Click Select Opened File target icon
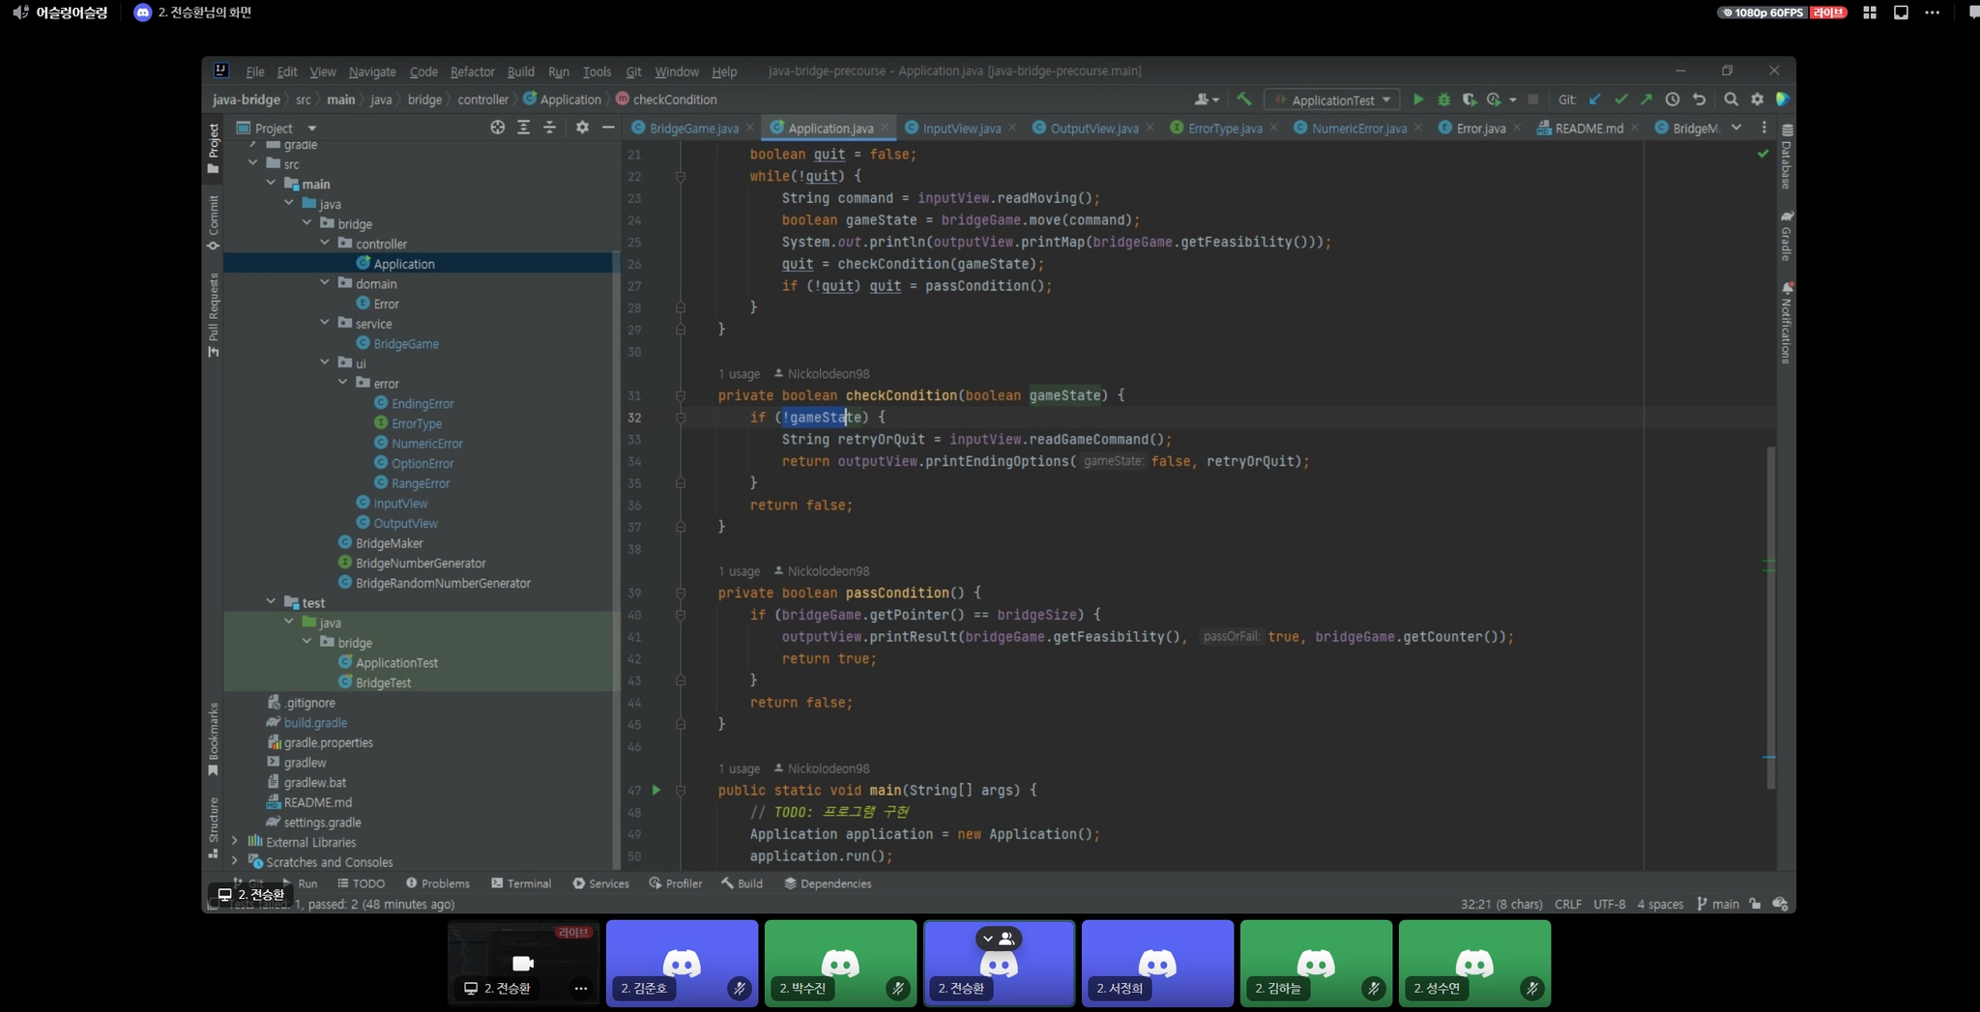This screenshot has width=1980, height=1012. pos(497,128)
